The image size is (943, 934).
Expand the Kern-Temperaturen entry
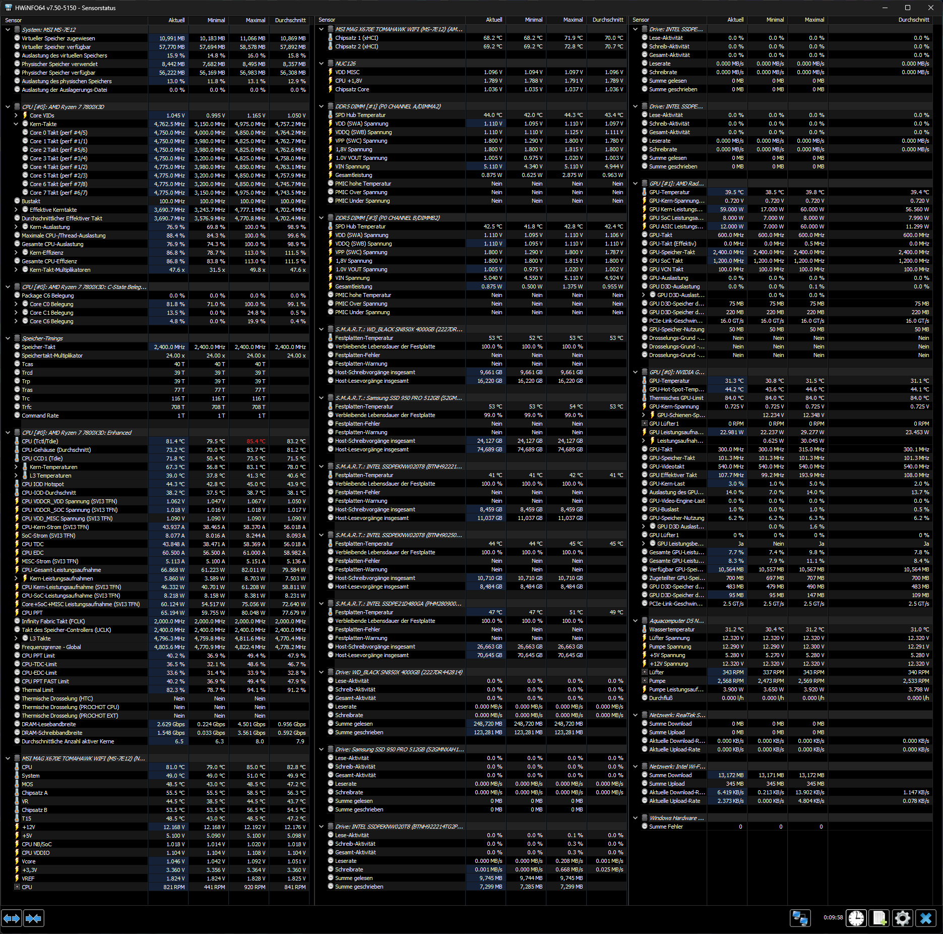[15, 466]
